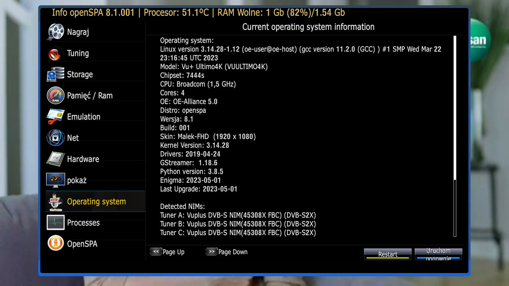The height and width of the screenshot is (286, 509).
Task: Click the RAM Wolne status text
Action: tap(281, 13)
